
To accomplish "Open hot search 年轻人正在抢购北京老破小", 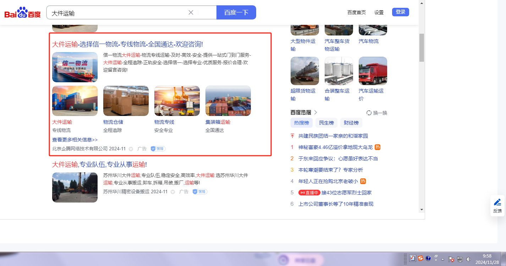I will 328,181.
